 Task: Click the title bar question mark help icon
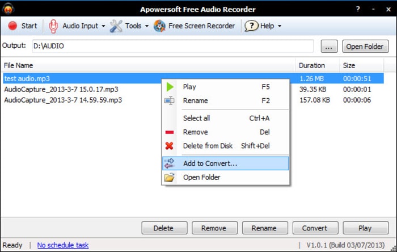(x=358, y=9)
